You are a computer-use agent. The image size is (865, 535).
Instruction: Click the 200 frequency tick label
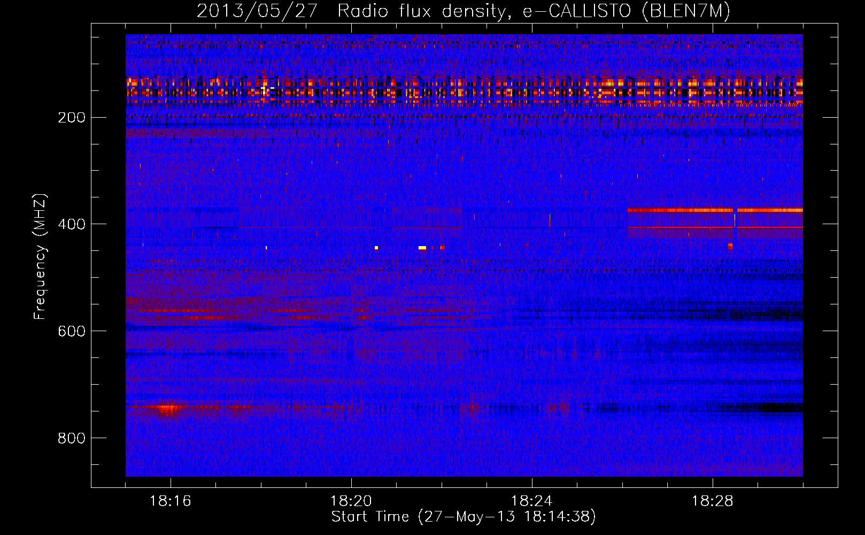point(71,118)
